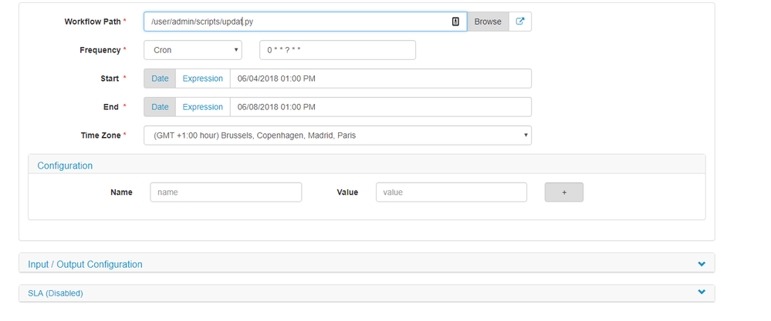
Task: Open the workflow in a new window icon
Action: [x=520, y=22]
